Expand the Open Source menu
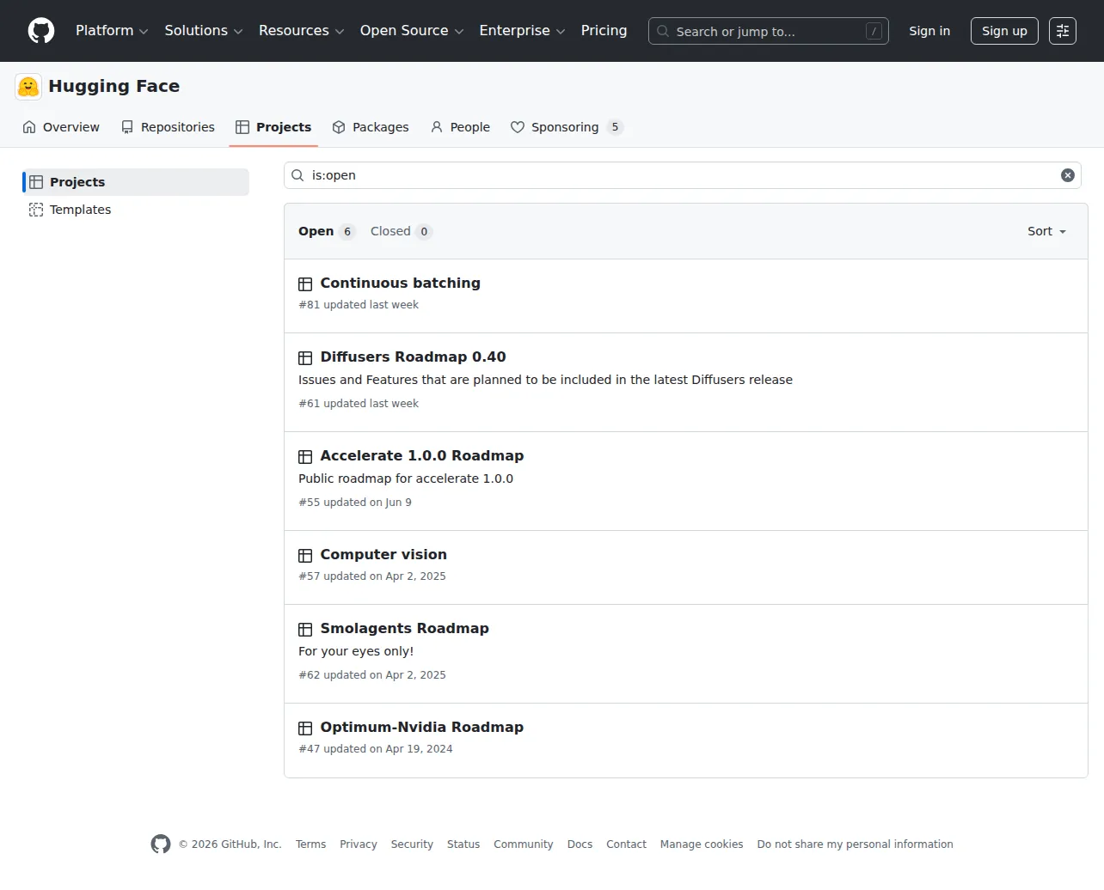 click(412, 31)
